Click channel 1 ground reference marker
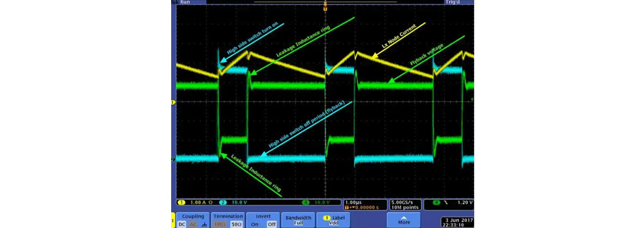Screen dimensions: 634x228 173,103
